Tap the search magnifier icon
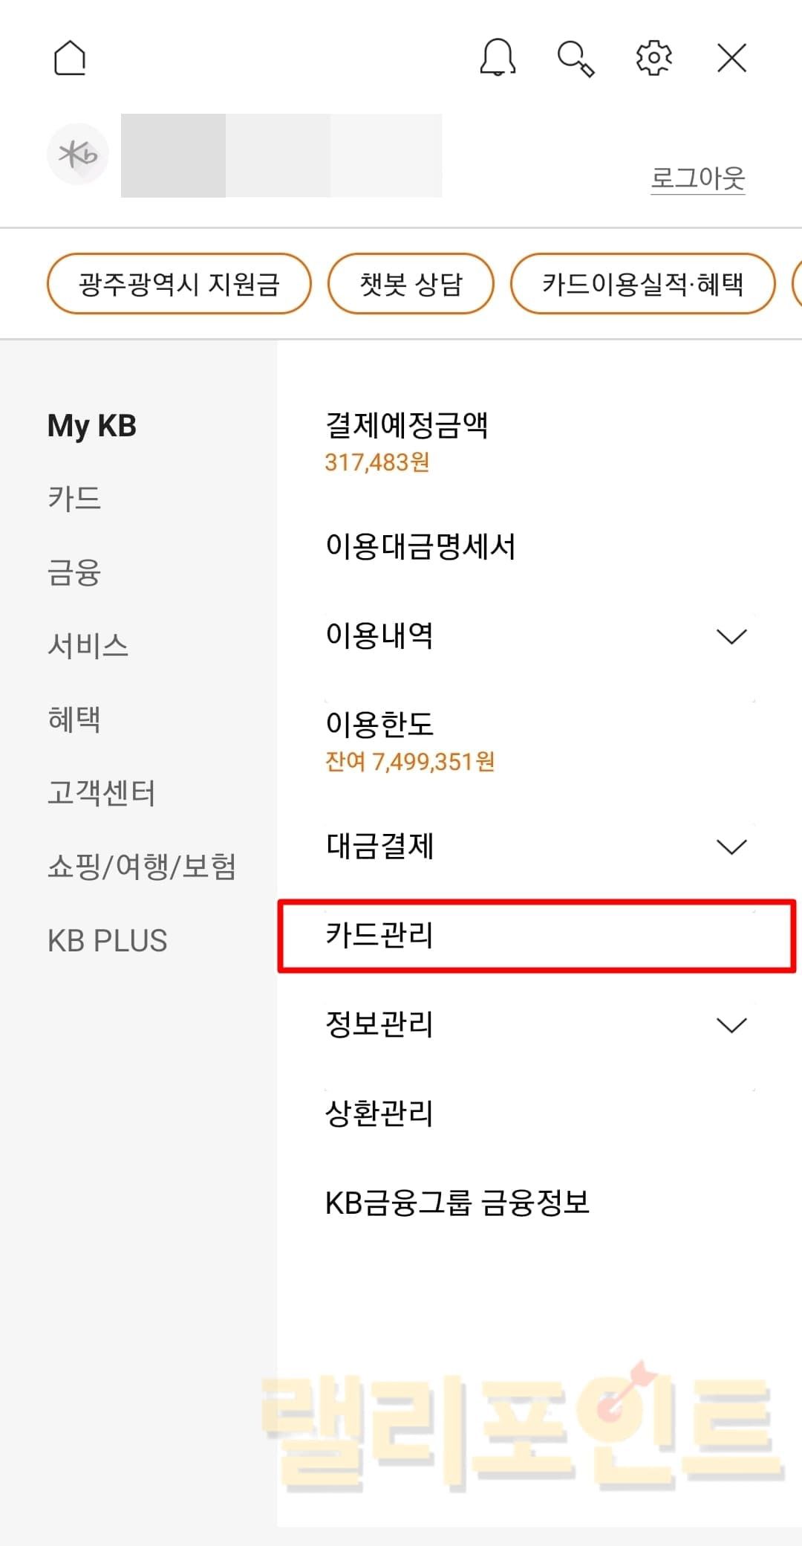Image resolution: width=802 pixels, height=1546 pixels. coord(576,59)
